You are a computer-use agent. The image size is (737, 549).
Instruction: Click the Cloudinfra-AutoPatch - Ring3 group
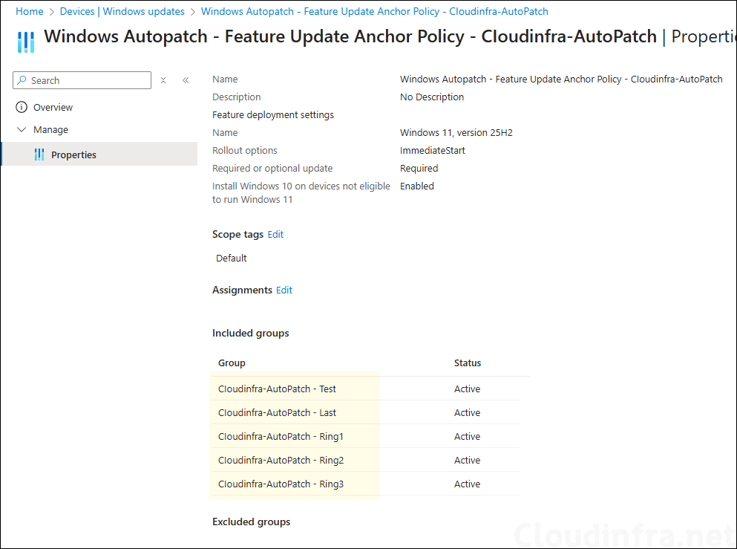[x=281, y=484]
